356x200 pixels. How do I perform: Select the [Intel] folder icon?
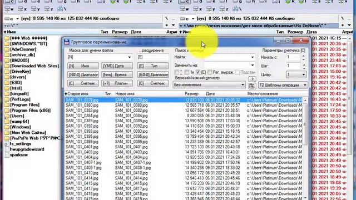7,88
